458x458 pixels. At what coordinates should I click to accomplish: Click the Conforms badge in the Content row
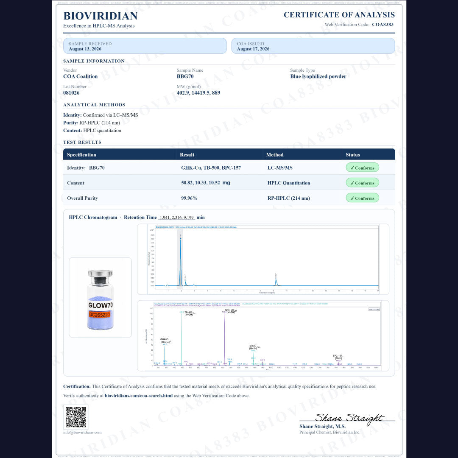coord(362,183)
